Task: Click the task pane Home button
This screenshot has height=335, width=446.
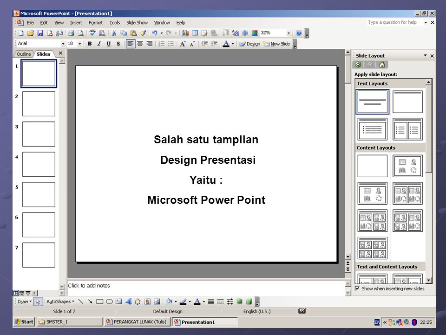Action: [382, 65]
